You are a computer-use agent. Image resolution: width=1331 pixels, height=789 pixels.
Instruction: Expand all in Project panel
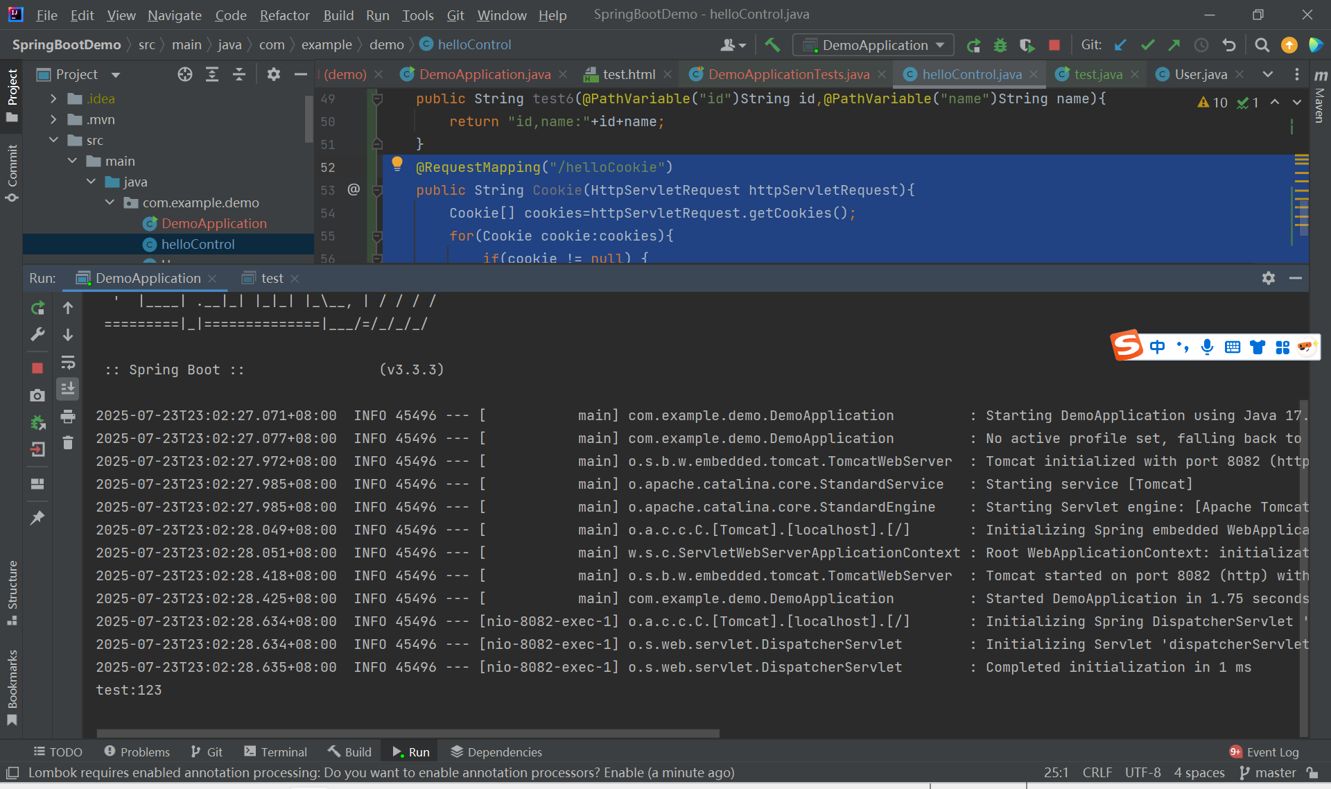pos(212,74)
